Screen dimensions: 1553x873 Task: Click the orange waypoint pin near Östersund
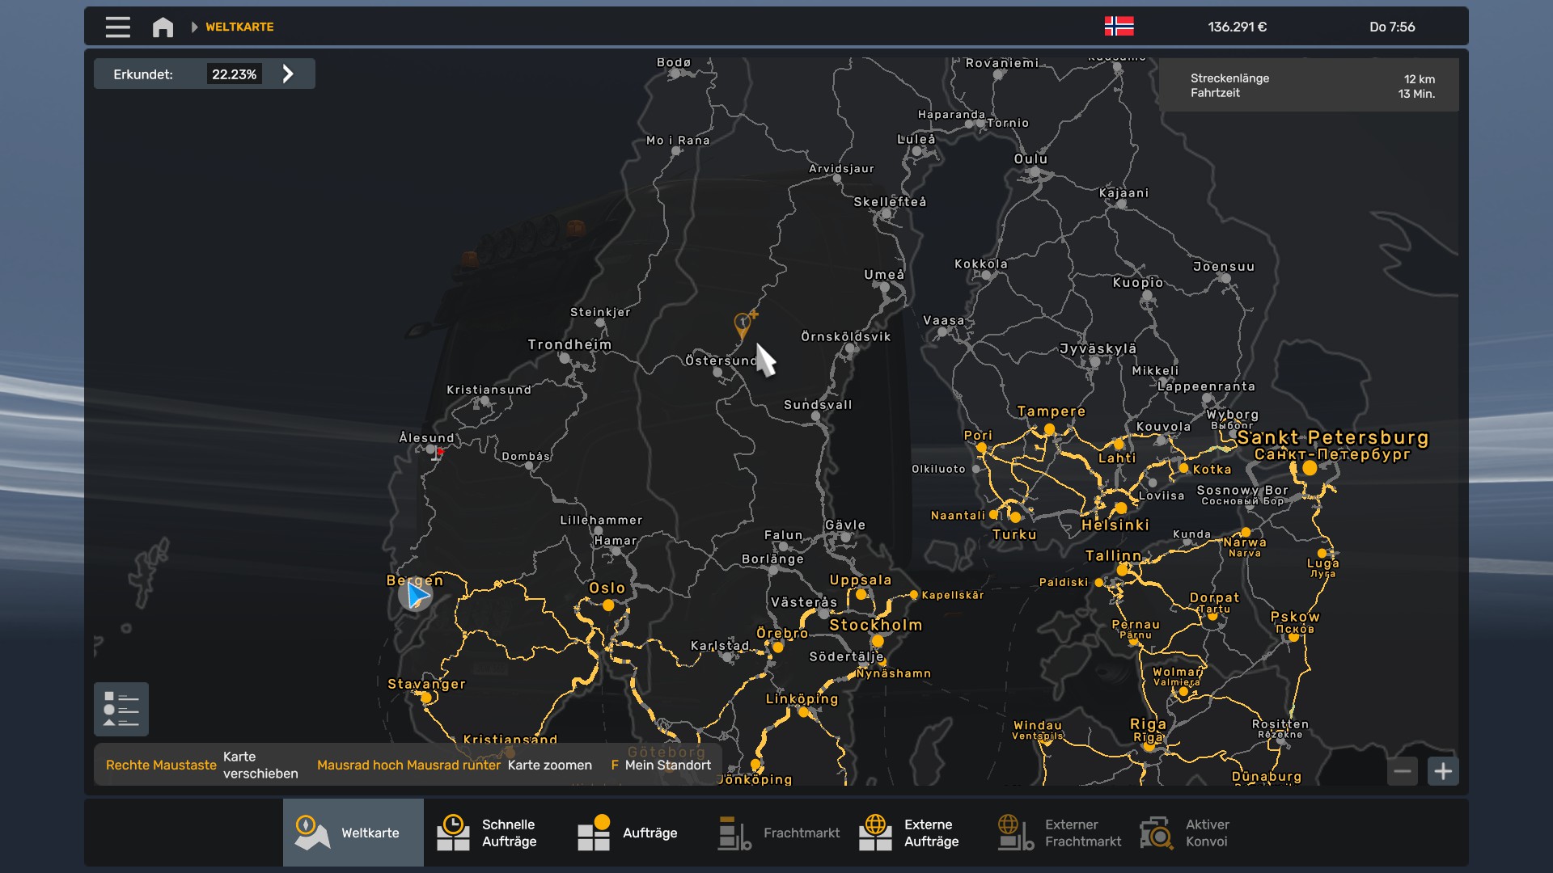(743, 325)
